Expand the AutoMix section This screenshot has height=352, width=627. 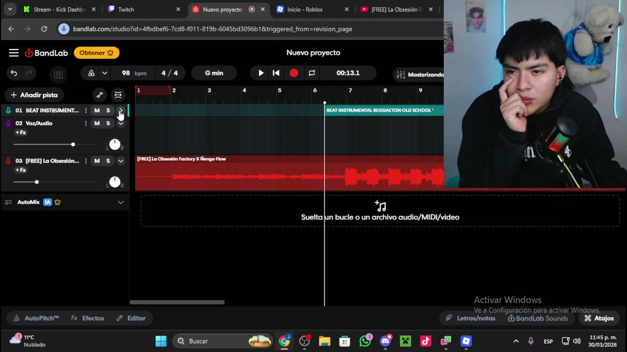[x=121, y=202]
